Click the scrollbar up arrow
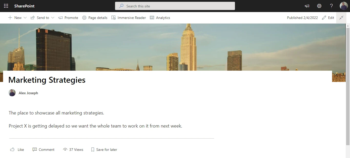 [x=348, y=26]
